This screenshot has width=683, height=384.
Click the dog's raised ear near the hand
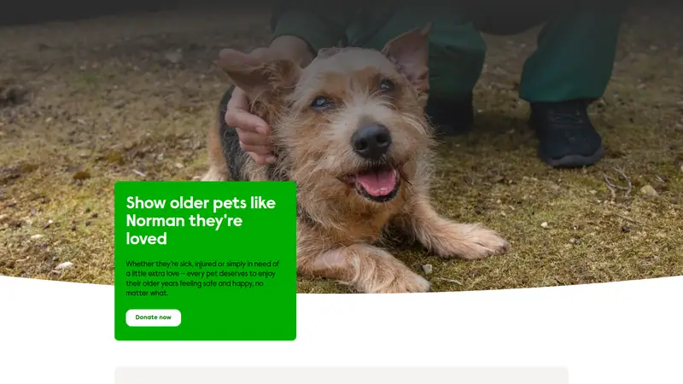coord(260,72)
